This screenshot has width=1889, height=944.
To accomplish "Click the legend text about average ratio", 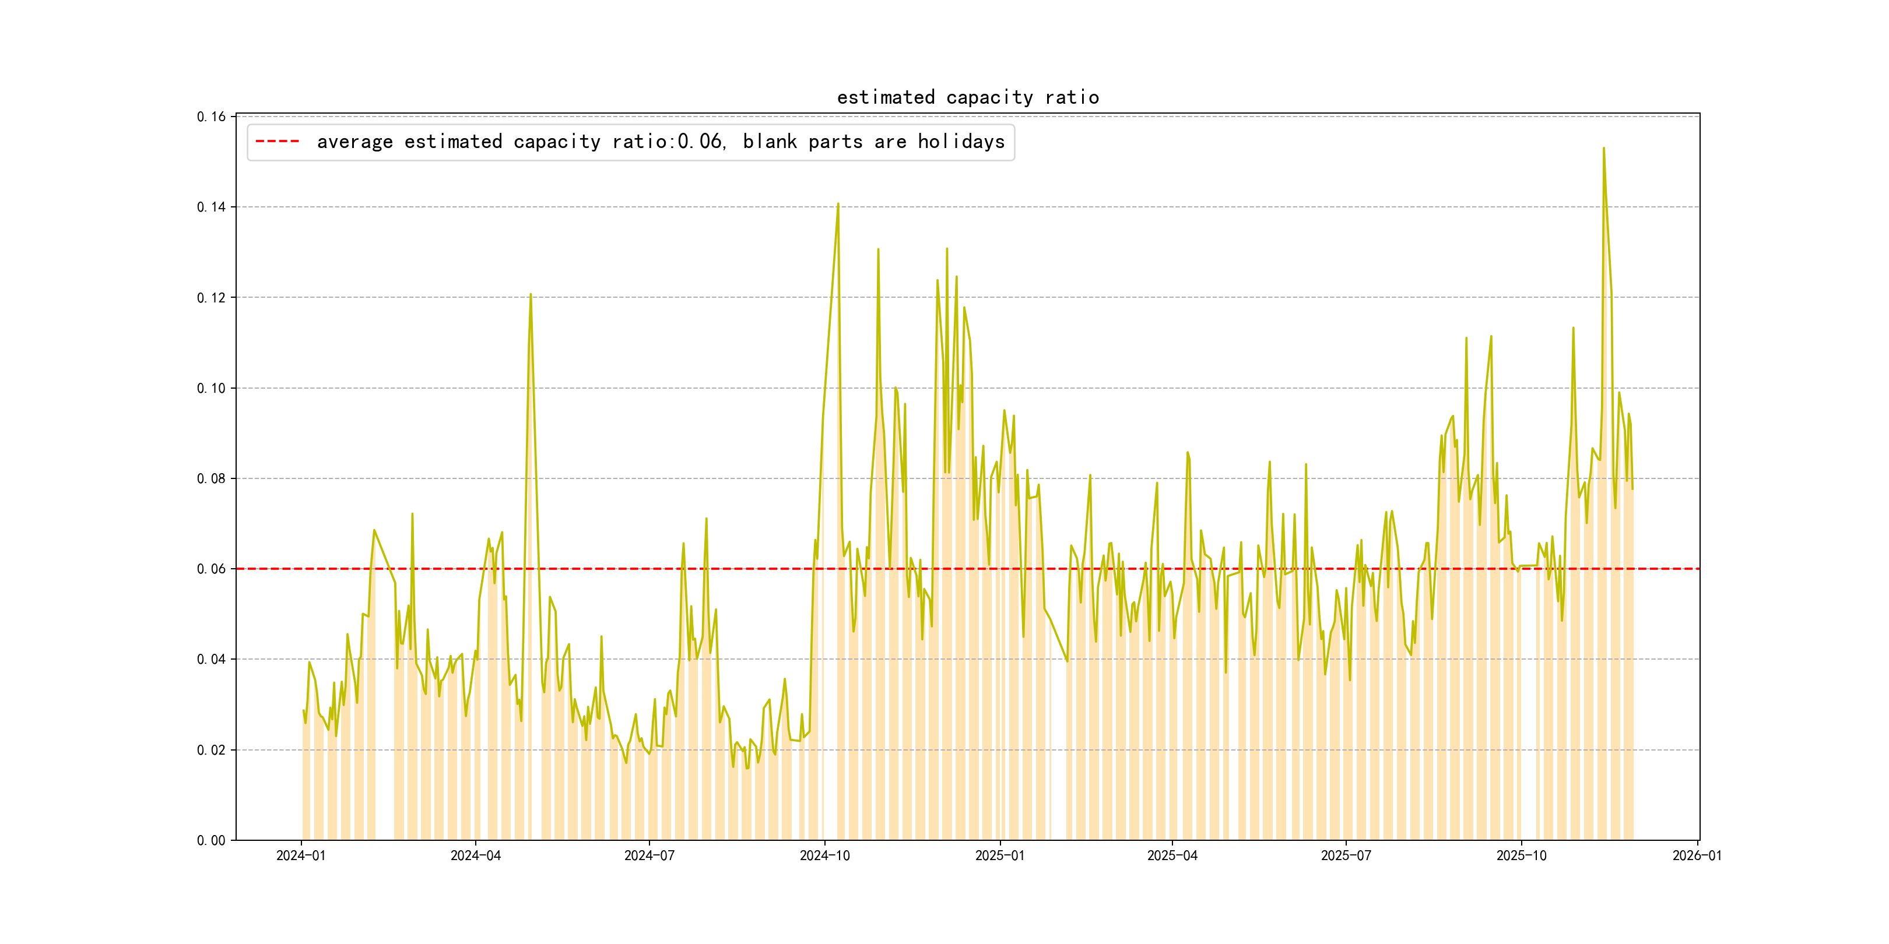I will (x=660, y=142).
